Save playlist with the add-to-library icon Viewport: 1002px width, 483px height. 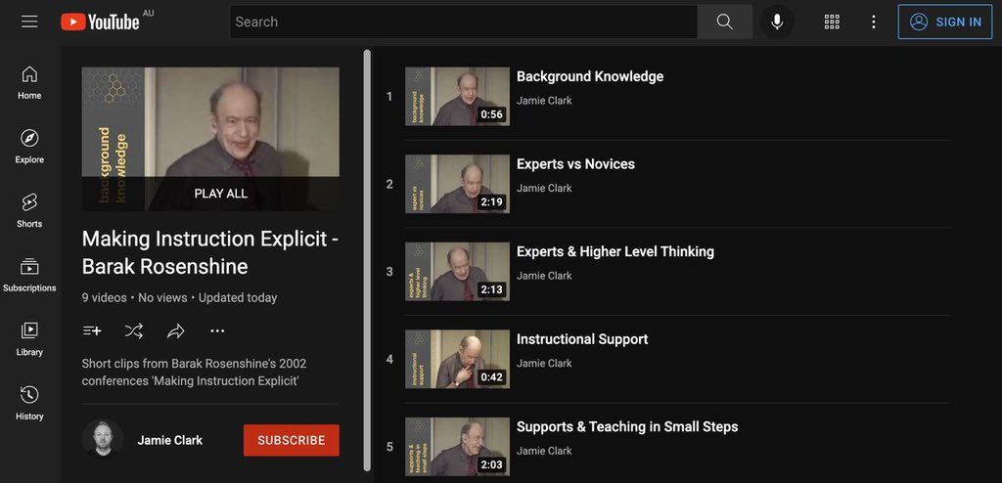[92, 330]
